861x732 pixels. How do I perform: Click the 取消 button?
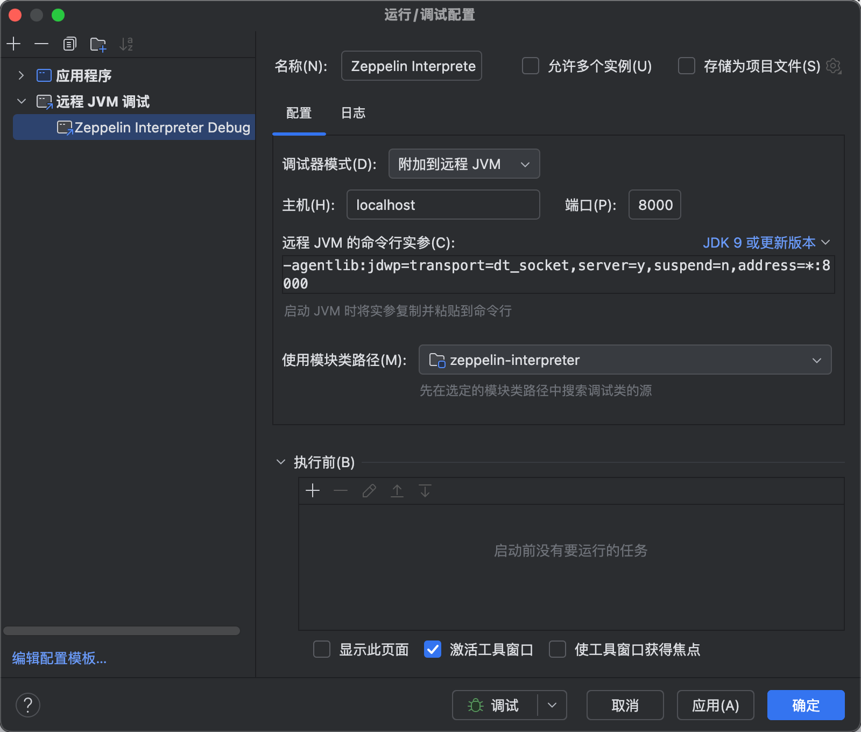pos(625,705)
